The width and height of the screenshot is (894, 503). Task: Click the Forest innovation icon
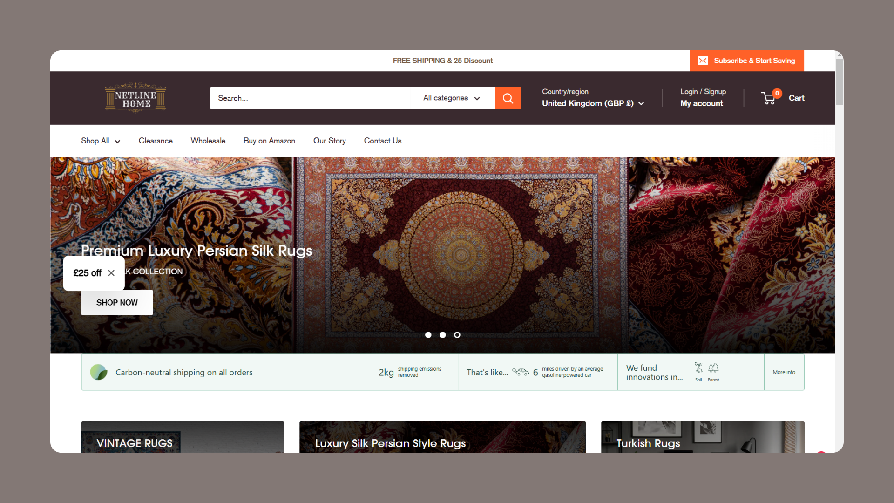713,368
